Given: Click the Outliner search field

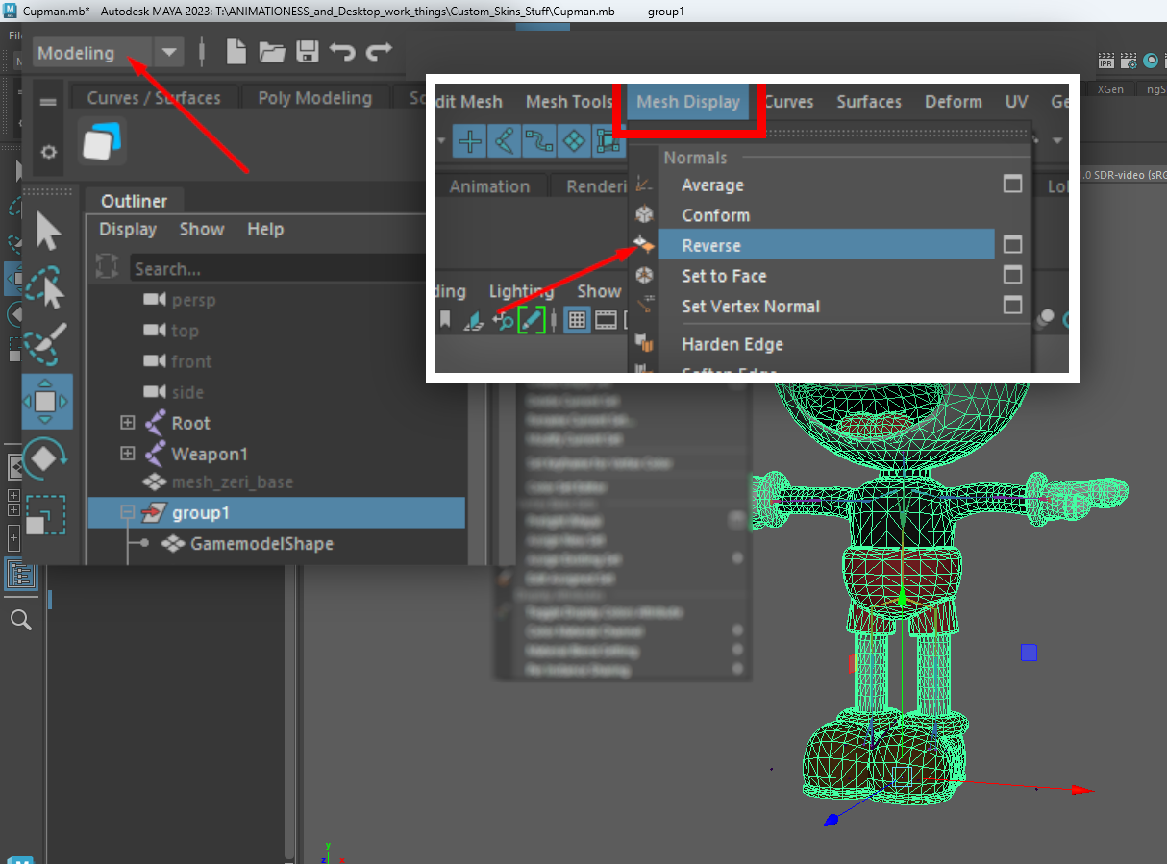Looking at the screenshot, I should (x=279, y=268).
